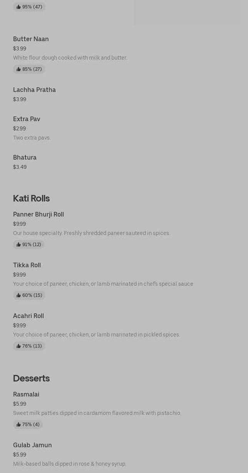Click the 95% (47) thumbs-up icon
The width and height of the screenshot is (248, 473).
click(18, 7)
